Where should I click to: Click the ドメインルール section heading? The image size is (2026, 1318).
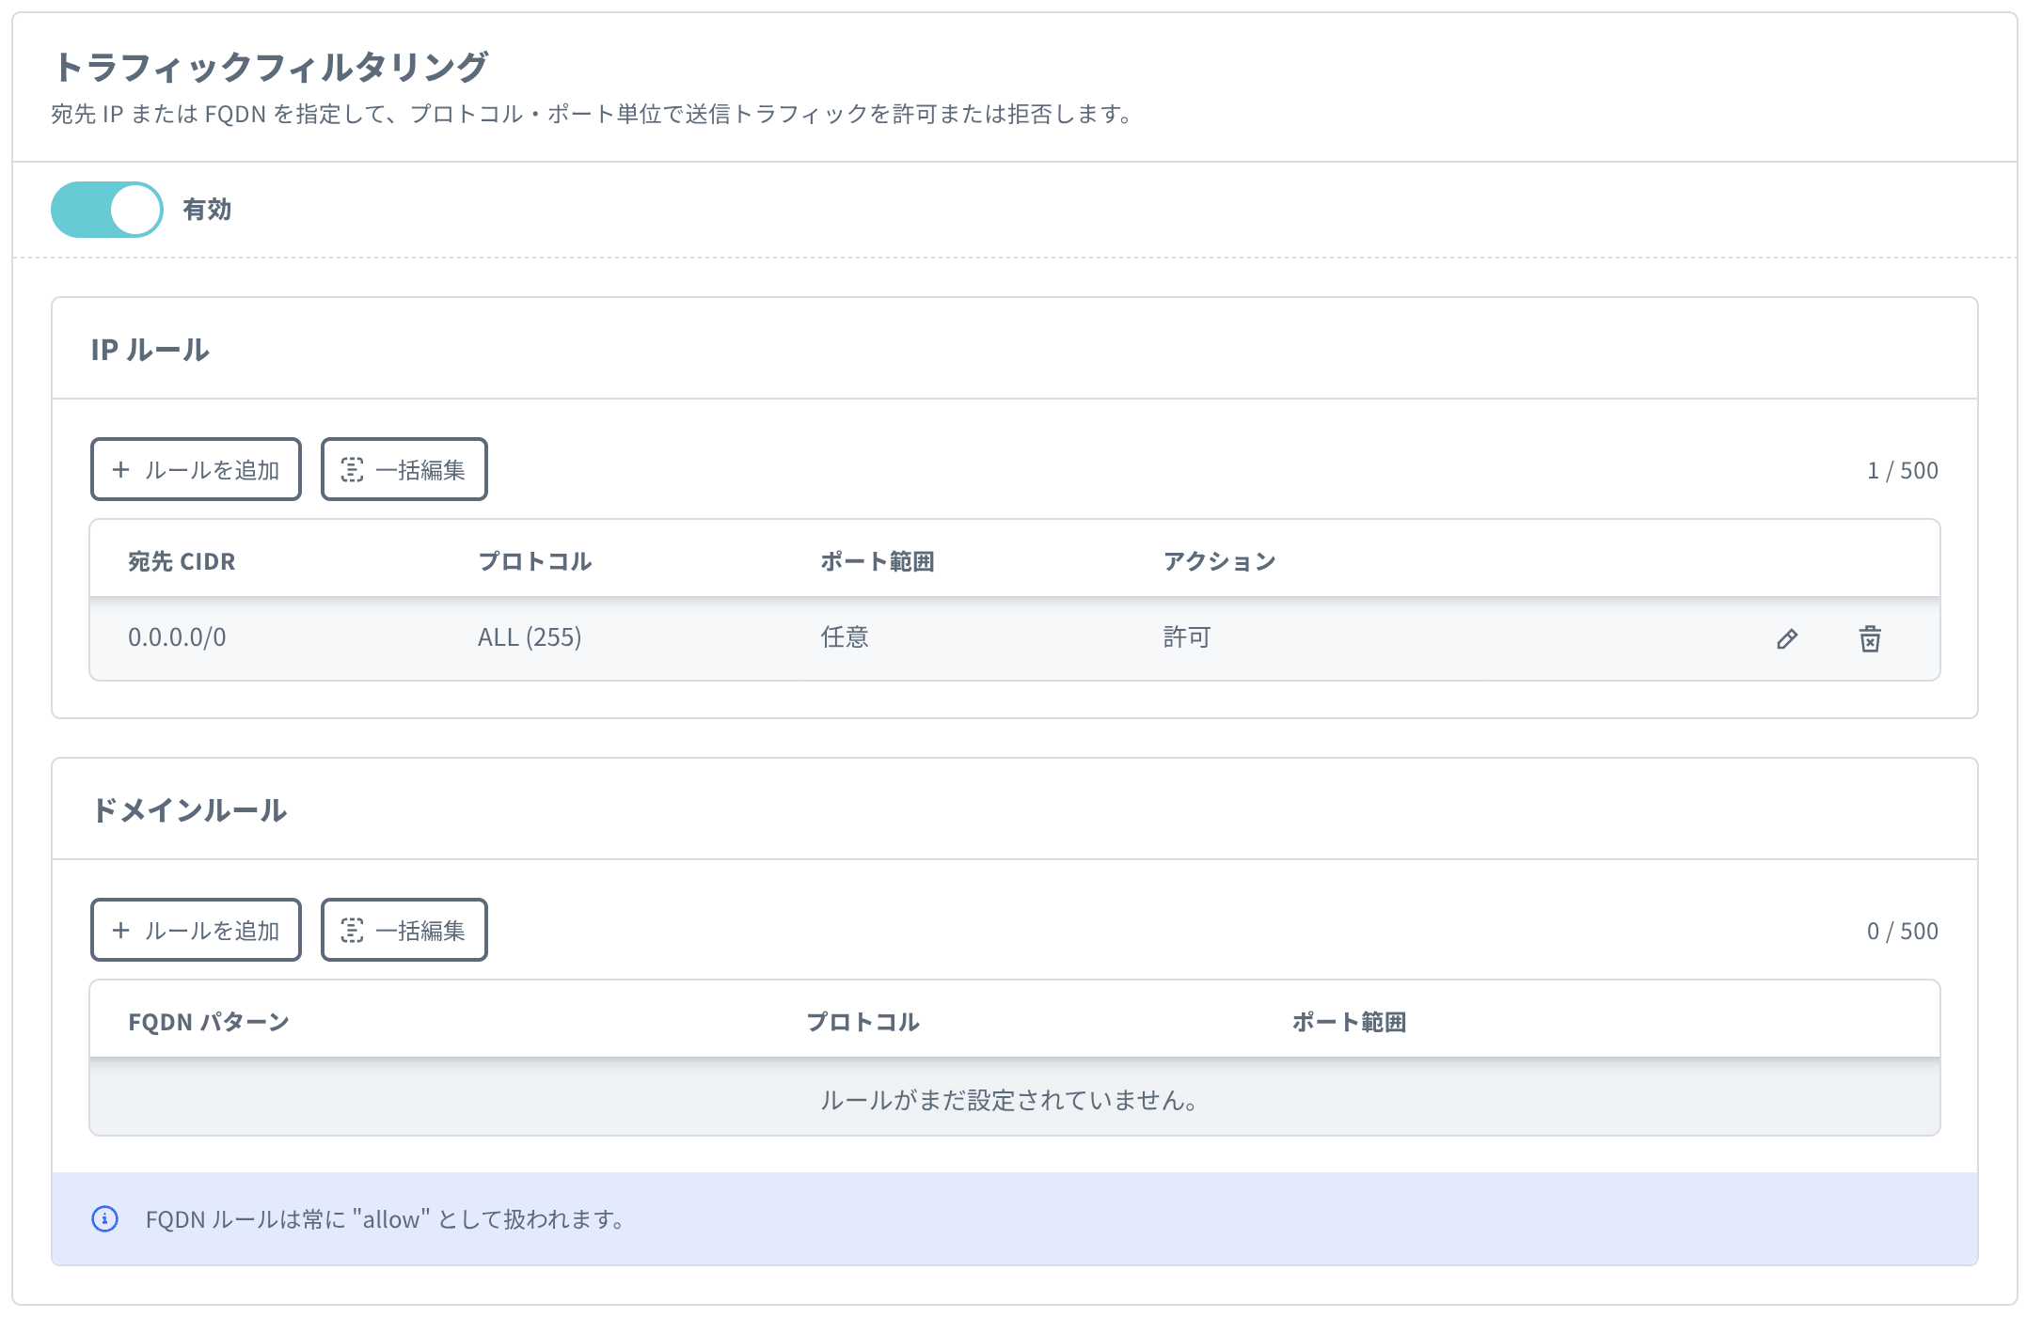pos(189,810)
